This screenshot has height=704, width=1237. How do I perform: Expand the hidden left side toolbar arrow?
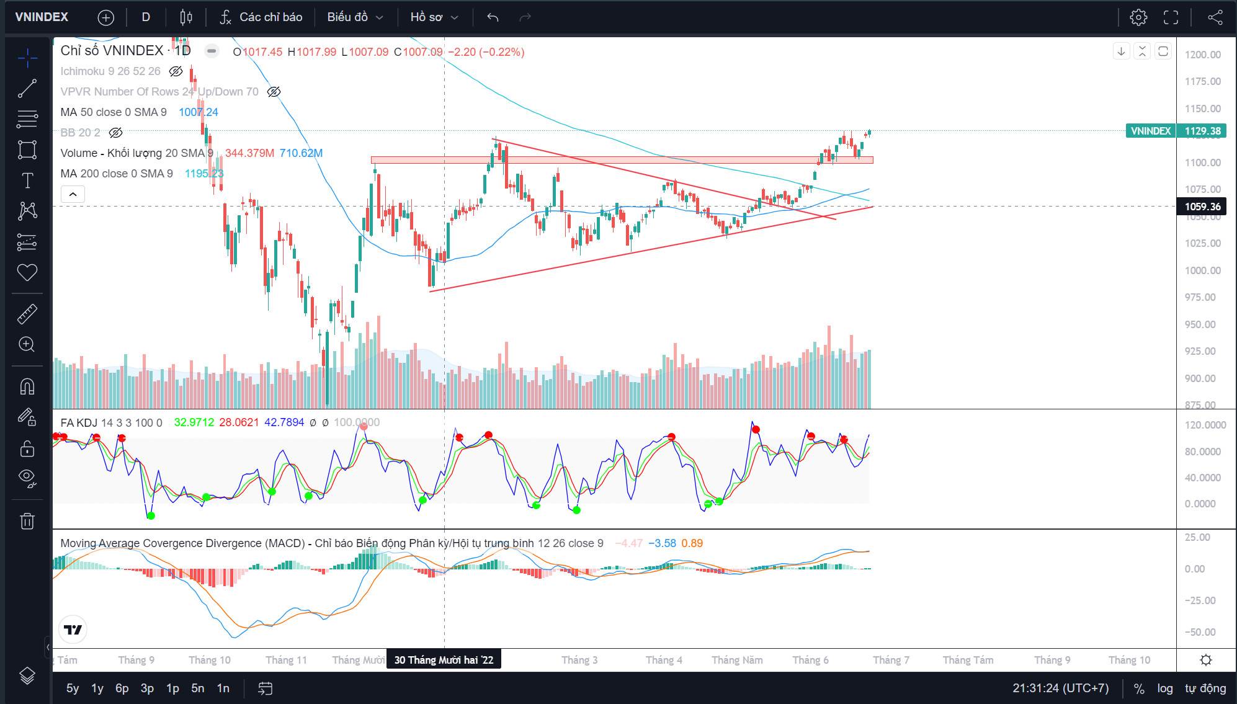pyautogui.click(x=48, y=648)
